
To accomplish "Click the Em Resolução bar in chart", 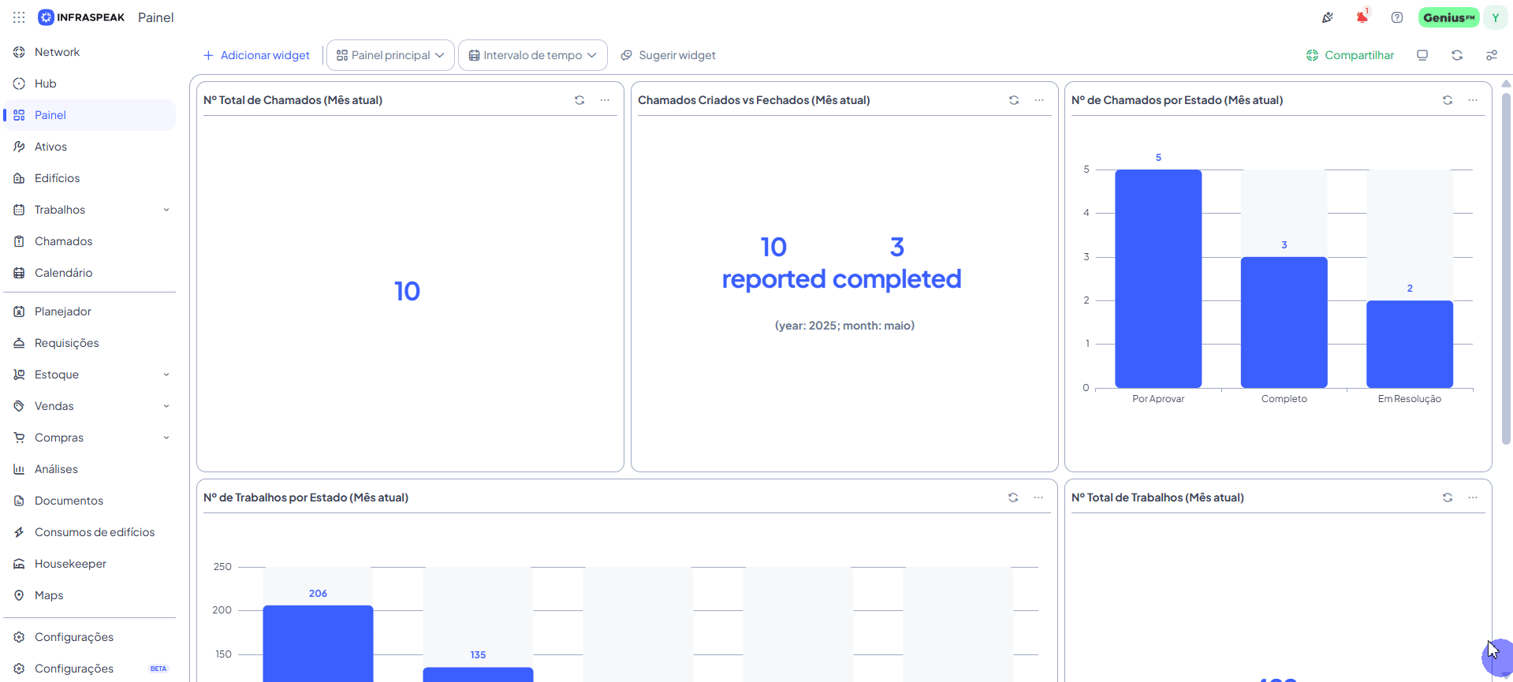I will coord(1410,344).
